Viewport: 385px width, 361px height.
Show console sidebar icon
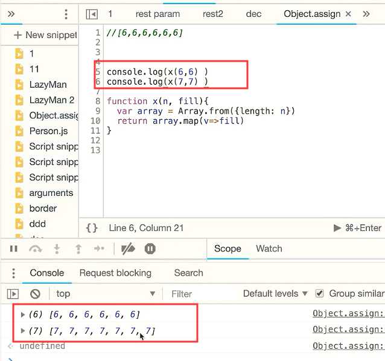(x=13, y=294)
